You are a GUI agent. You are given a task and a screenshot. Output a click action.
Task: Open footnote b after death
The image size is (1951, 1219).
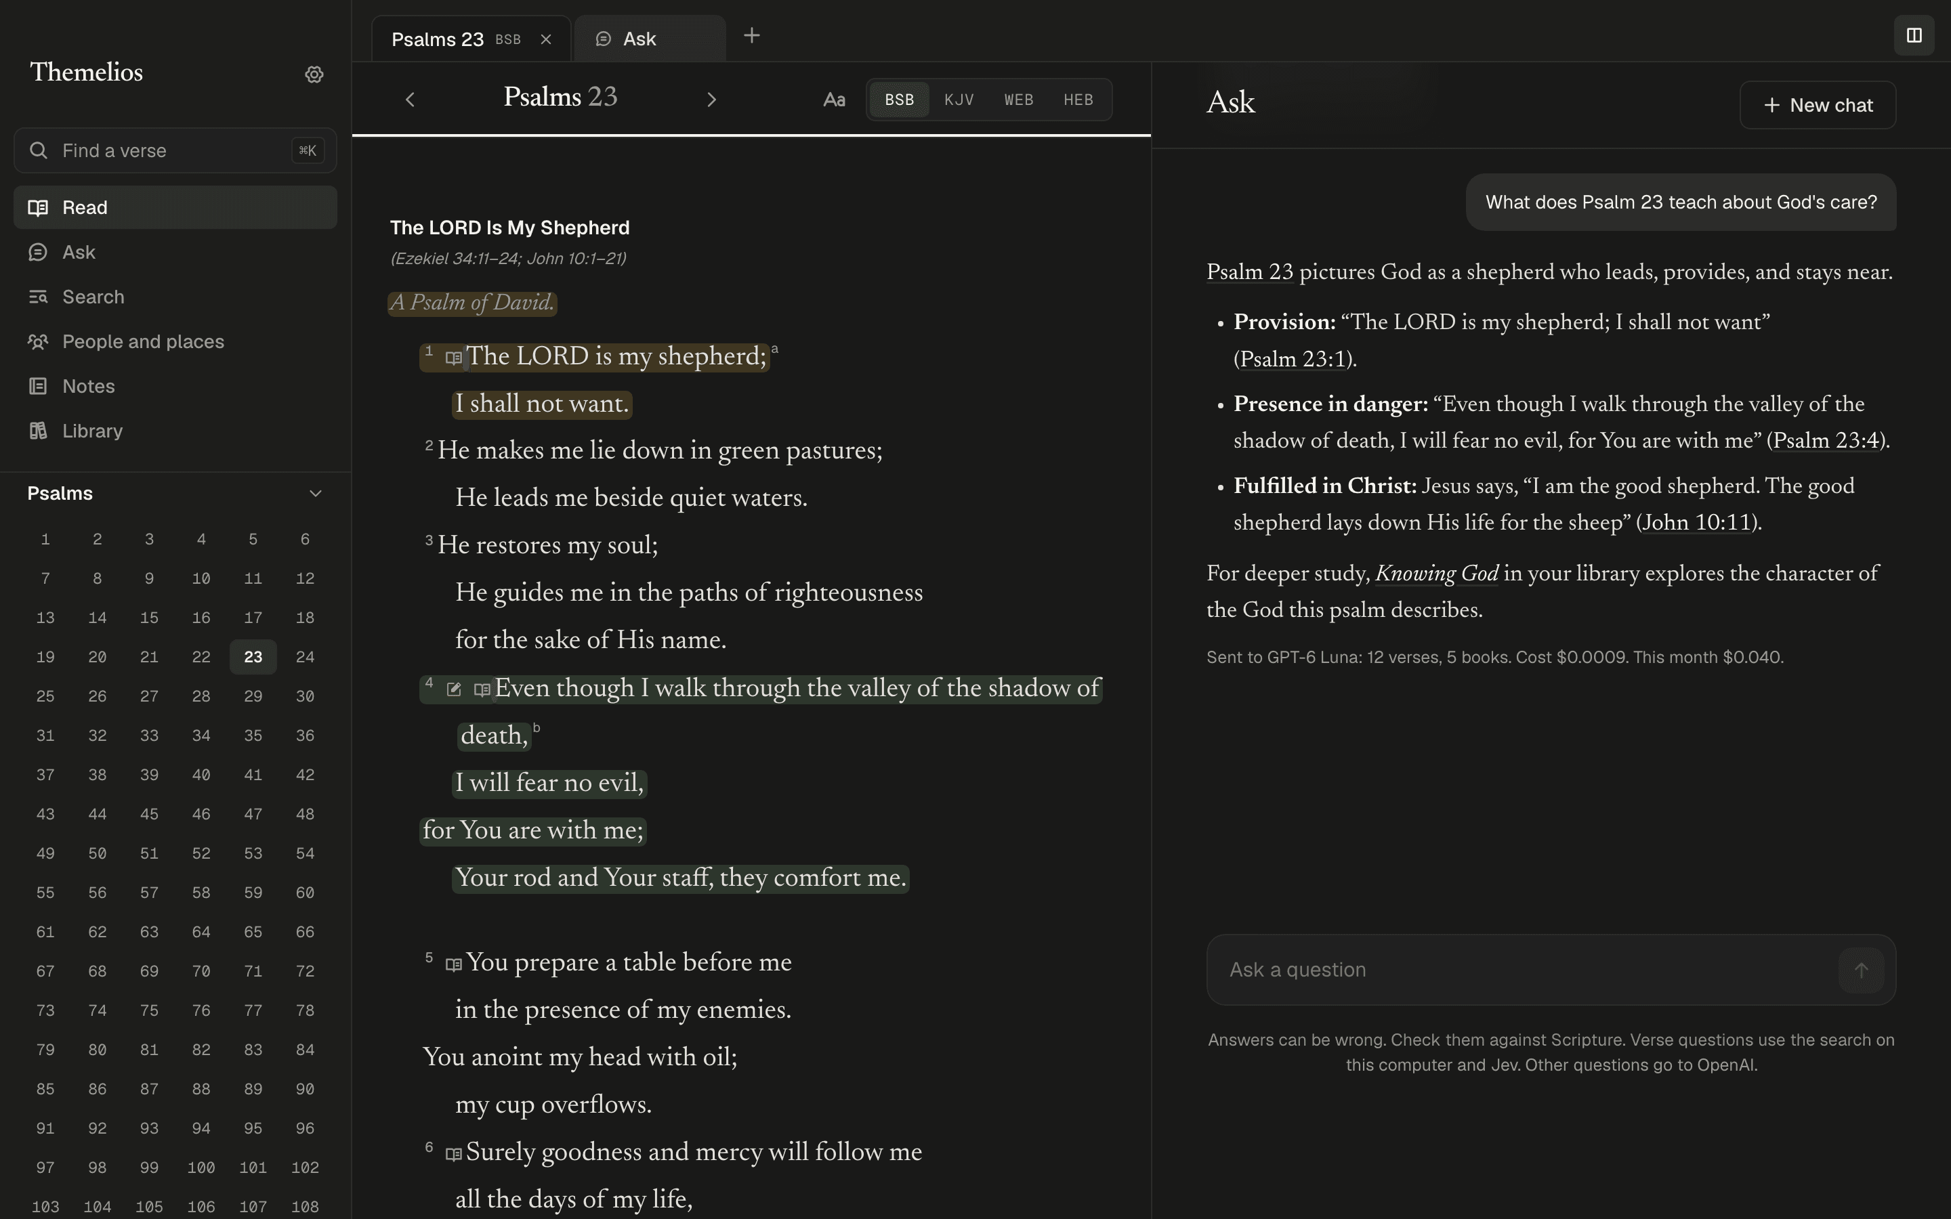tap(537, 728)
